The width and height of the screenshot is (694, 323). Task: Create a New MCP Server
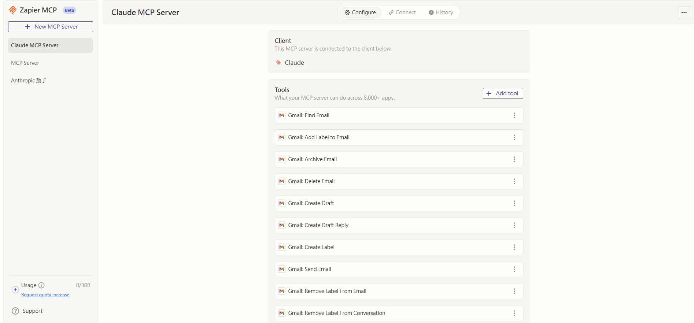(51, 27)
